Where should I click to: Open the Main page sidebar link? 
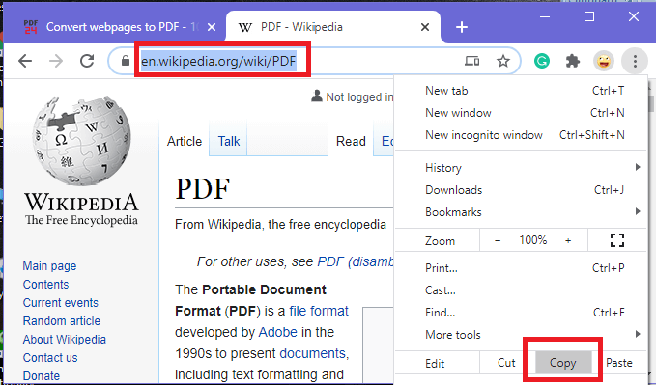click(x=49, y=266)
